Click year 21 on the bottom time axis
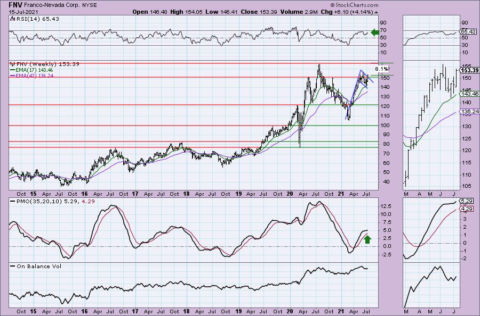Screen dimensions: 480x316 pyautogui.click(x=341, y=311)
